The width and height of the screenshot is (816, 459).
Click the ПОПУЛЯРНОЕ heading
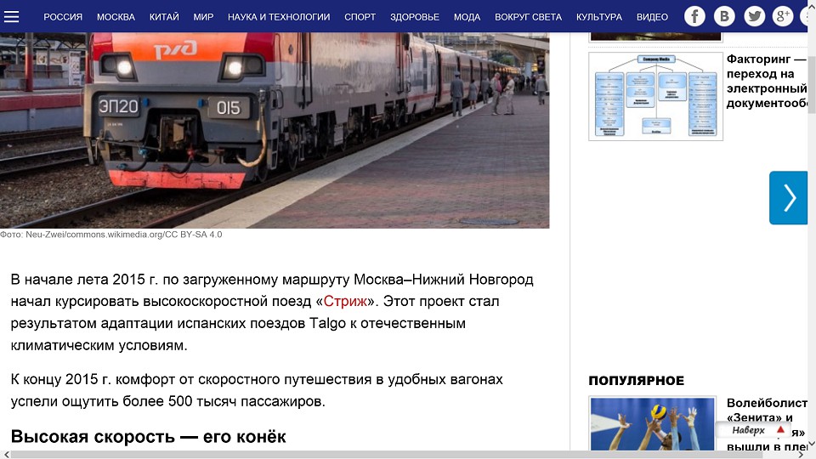tap(636, 381)
